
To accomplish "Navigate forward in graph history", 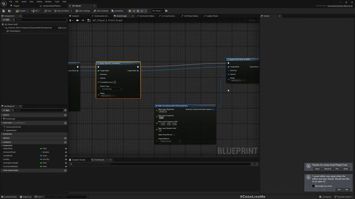I will [x=83, y=20].
